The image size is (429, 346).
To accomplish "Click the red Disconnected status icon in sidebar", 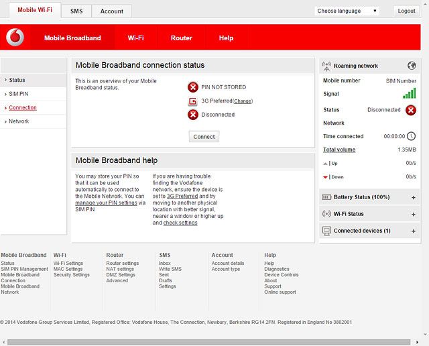I will click(x=411, y=110).
